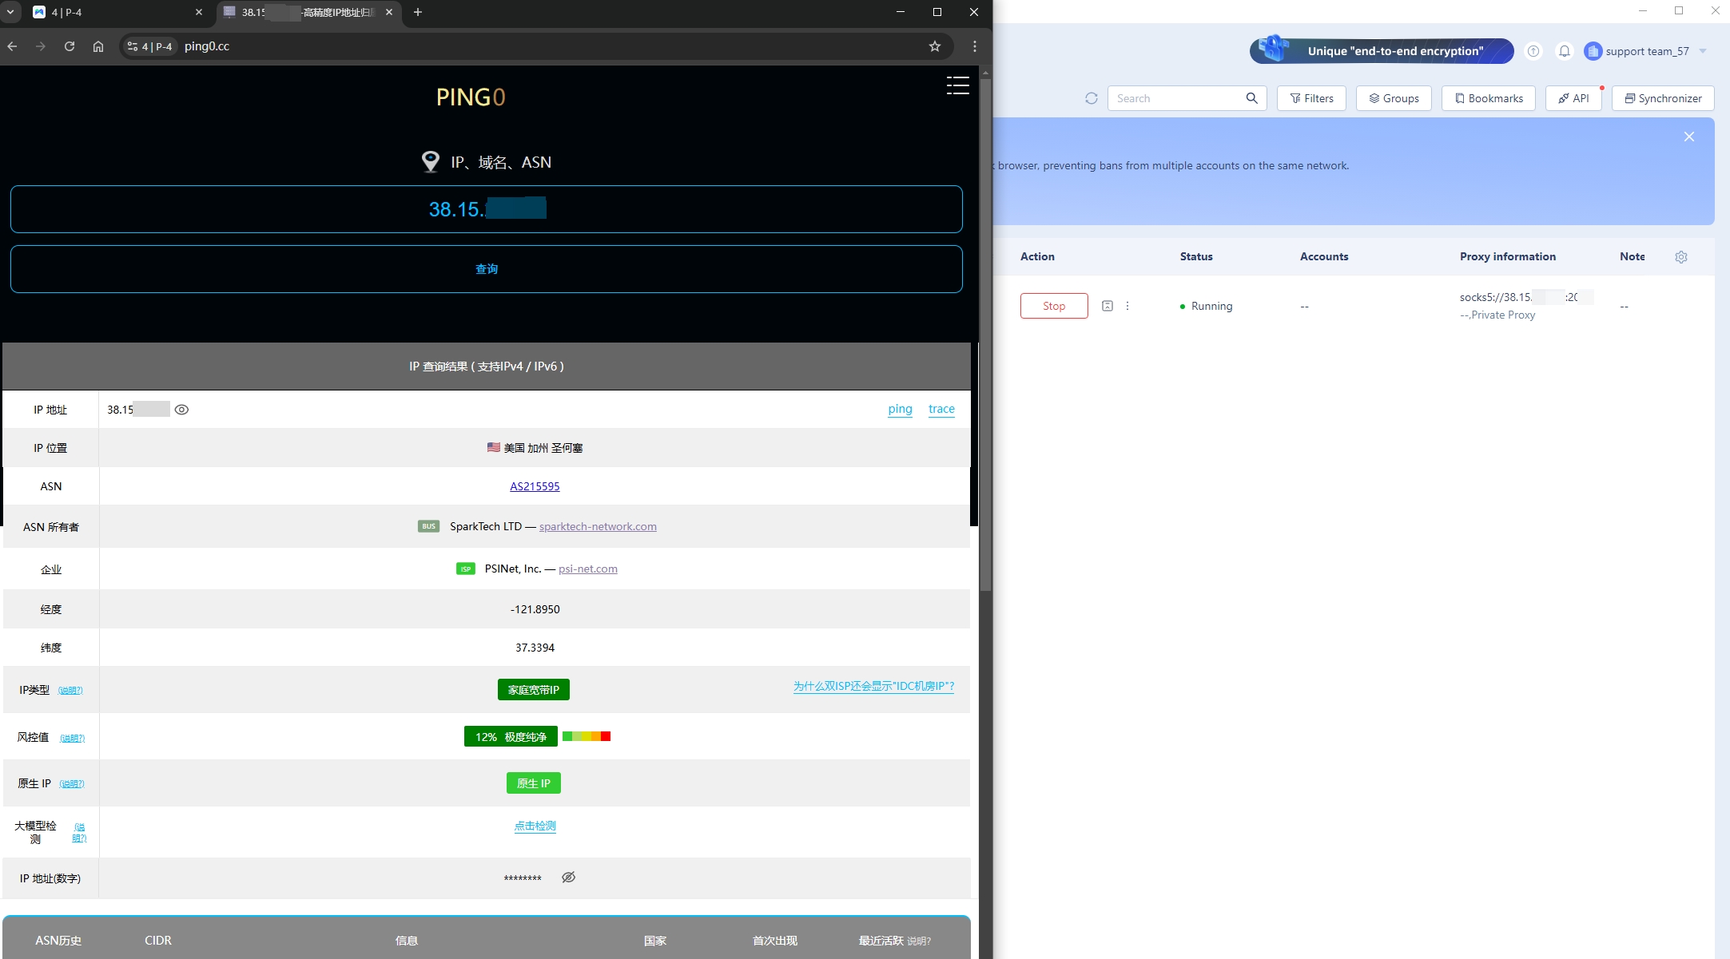Image resolution: width=1730 pixels, height=959 pixels.
Task: Open more options dots beside Stop
Action: pyautogui.click(x=1127, y=306)
